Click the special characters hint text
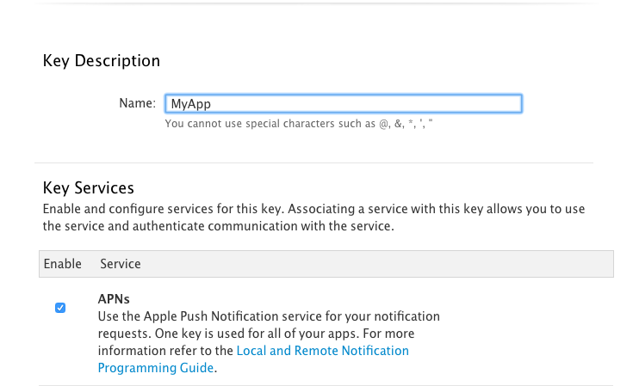The image size is (633, 386). click(x=298, y=124)
